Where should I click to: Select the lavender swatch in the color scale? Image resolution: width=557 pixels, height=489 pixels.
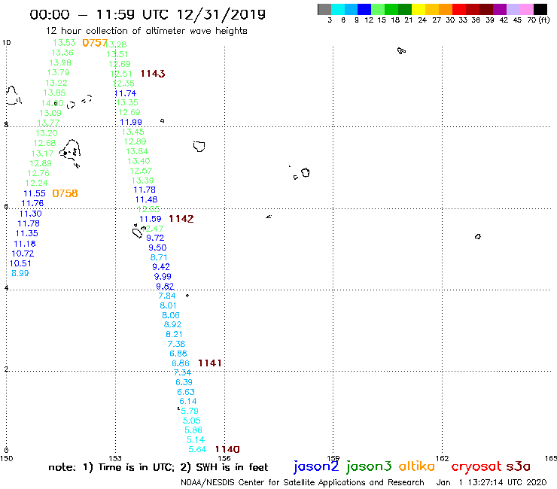click(513, 9)
